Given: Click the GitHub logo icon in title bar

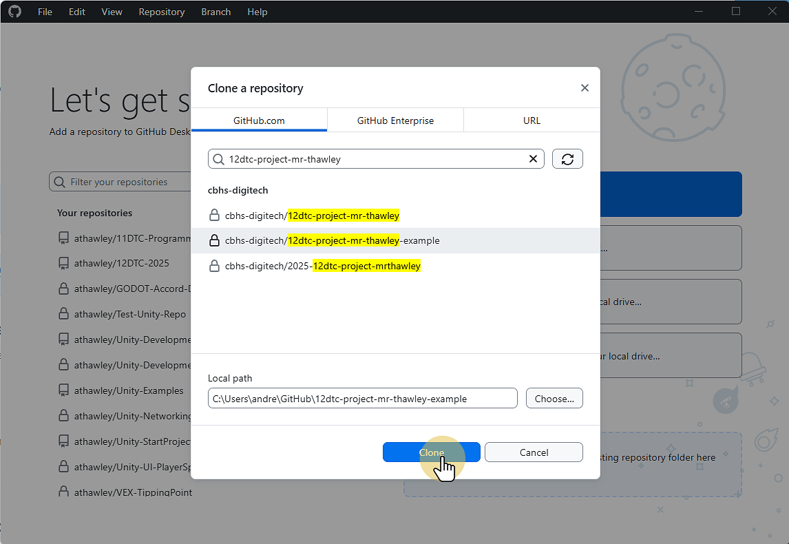Looking at the screenshot, I should pyautogui.click(x=14, y=12).
